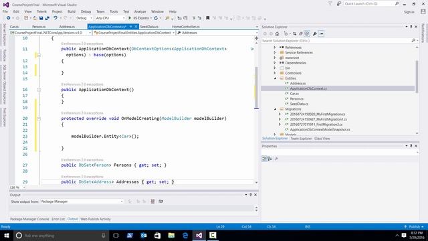This screenshot has width=428, height=241.
Task: Click the Save All icon
Action: 47,18
